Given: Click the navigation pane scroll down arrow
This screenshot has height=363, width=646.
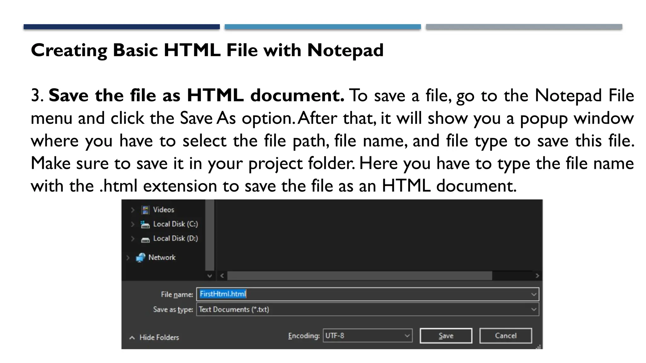Looking at the screenshot, I should click(209, 276).
